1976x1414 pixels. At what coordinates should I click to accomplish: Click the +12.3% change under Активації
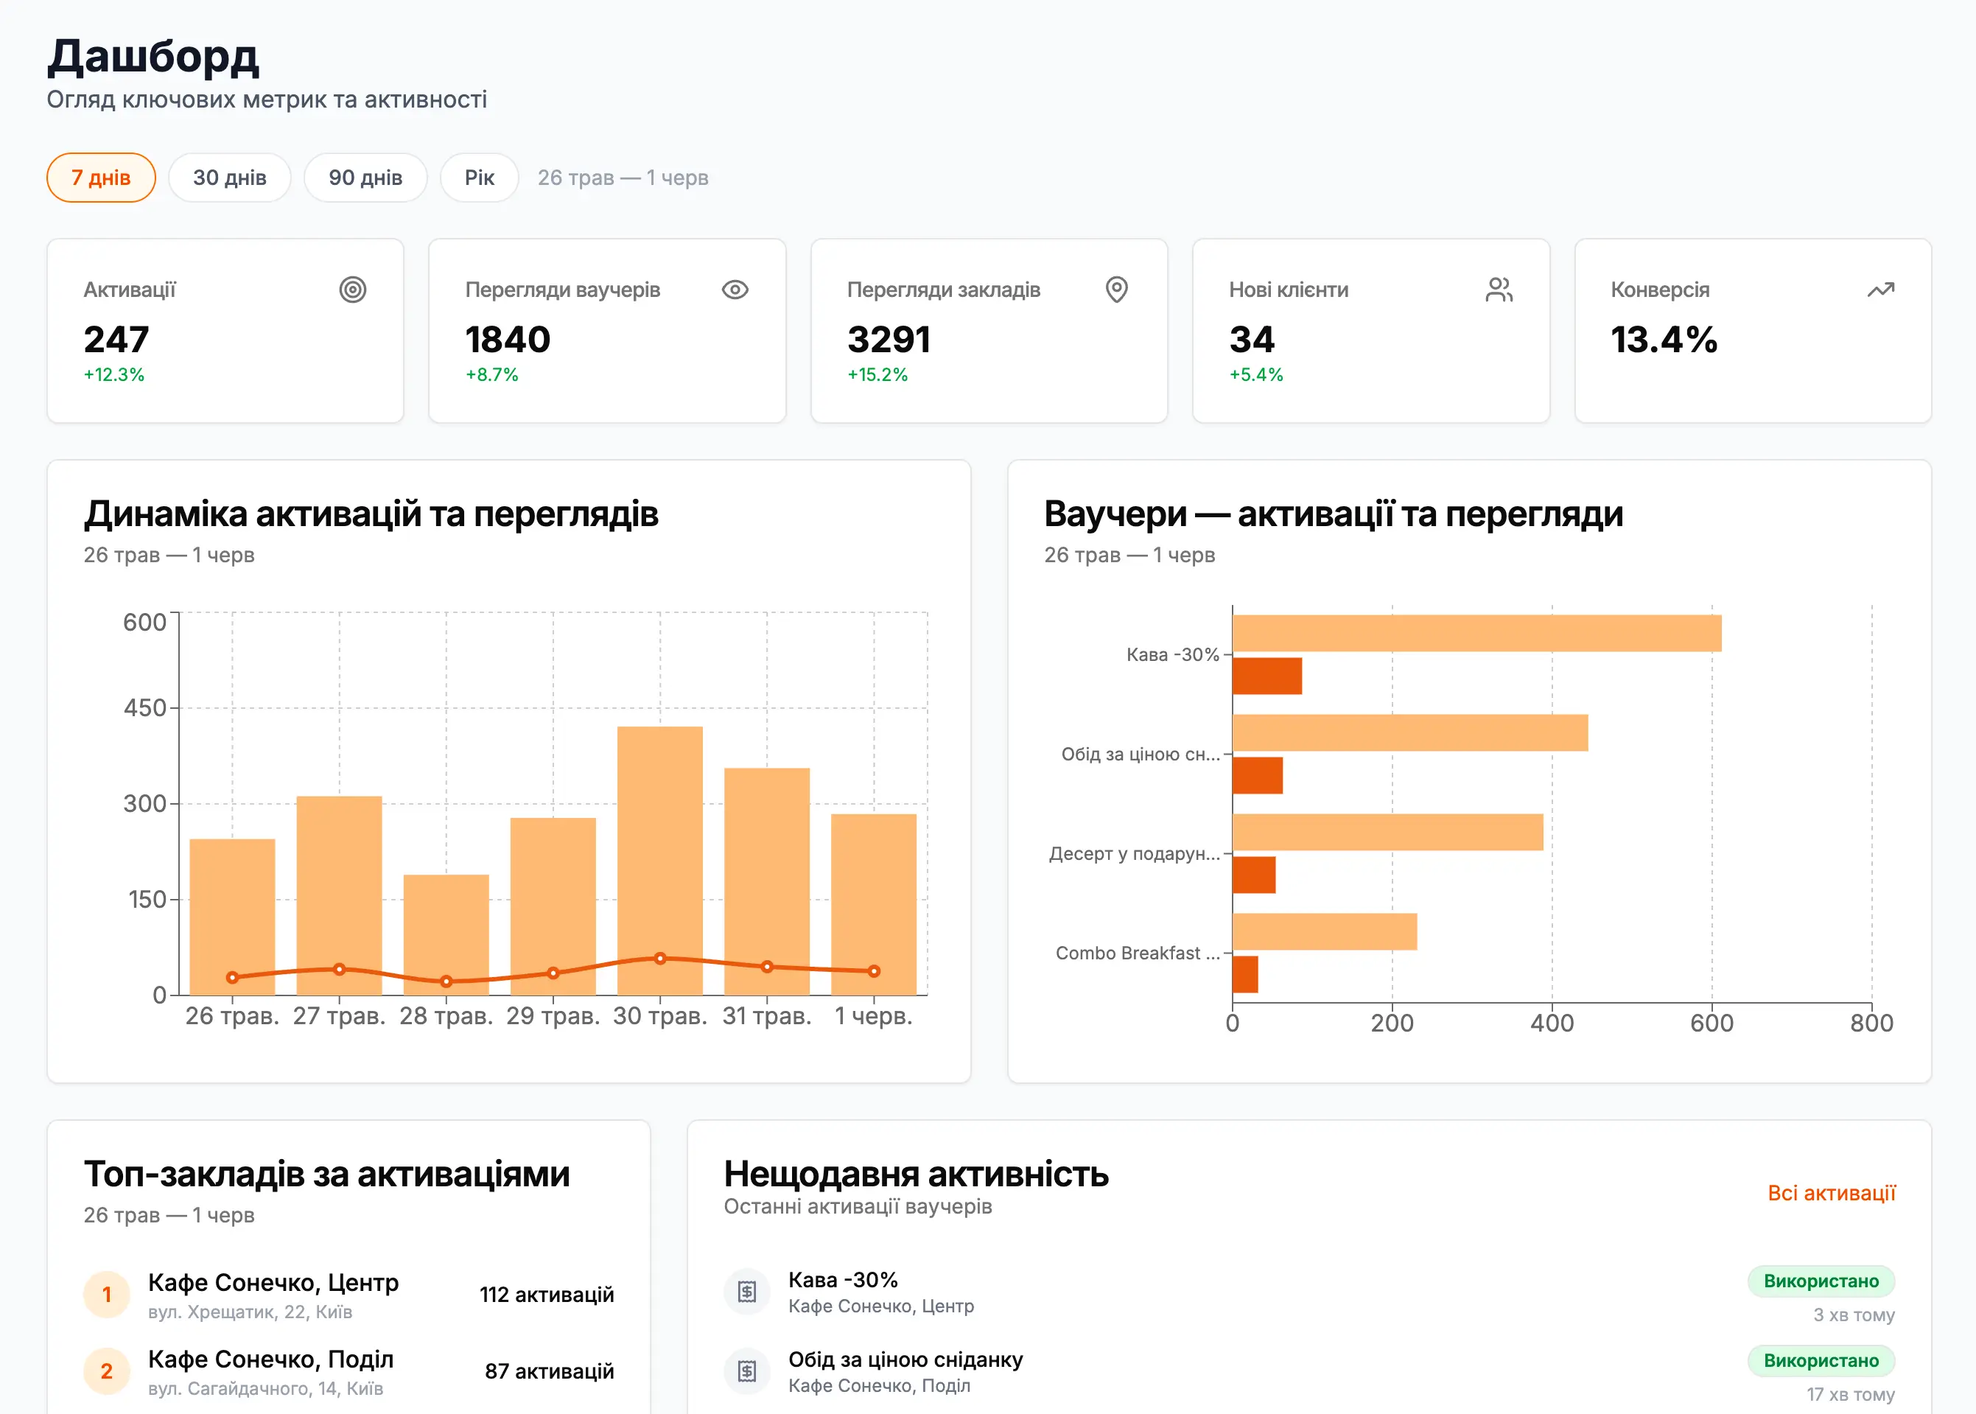click(x=114, y=374)
